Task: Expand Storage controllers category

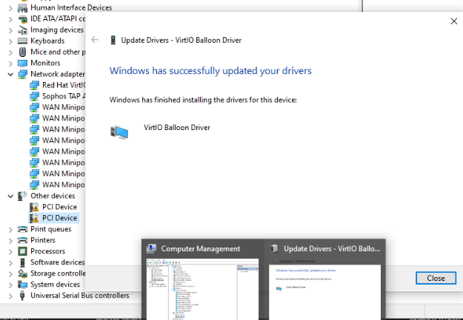Action: [x=10, y=273]
